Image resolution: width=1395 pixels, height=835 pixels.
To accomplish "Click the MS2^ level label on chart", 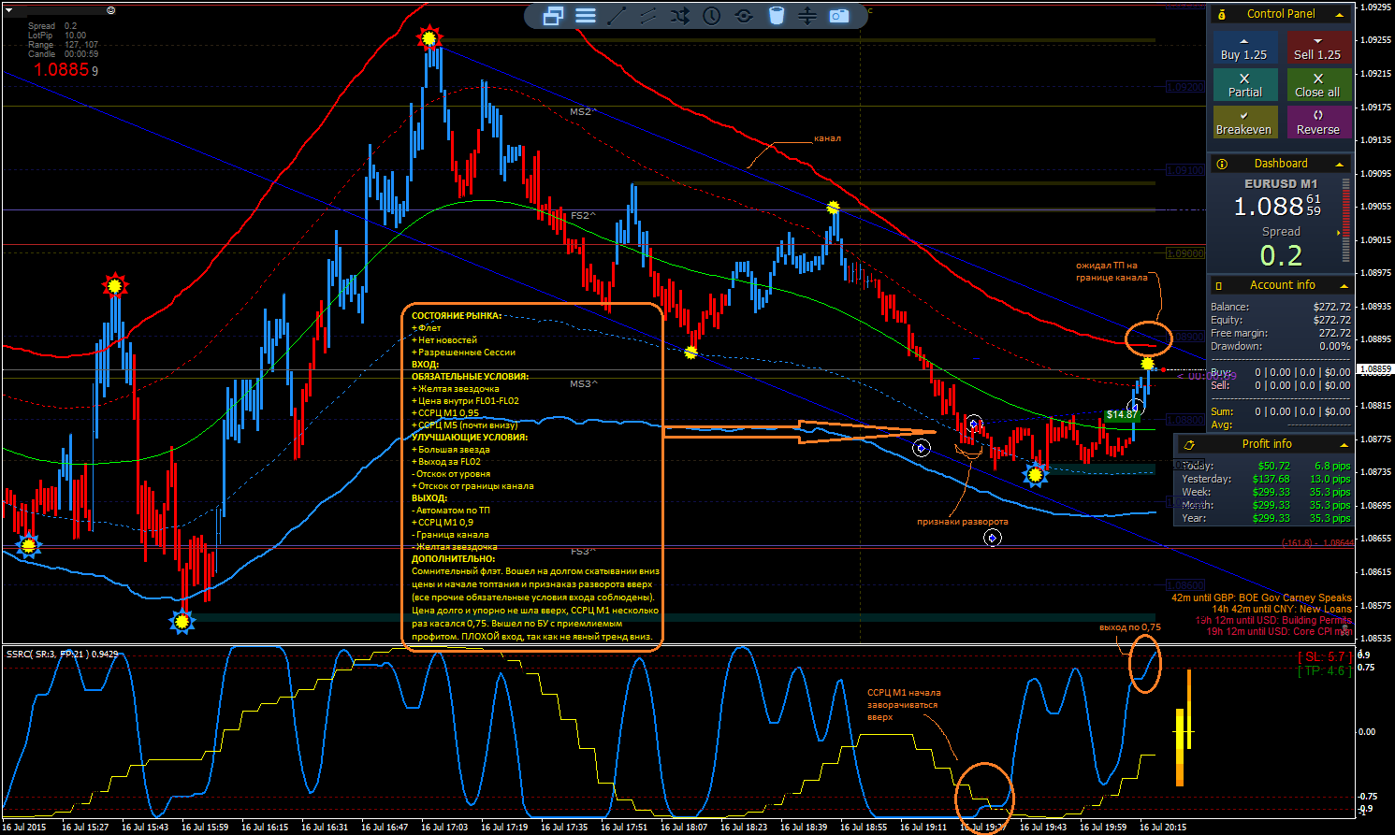I will click(583, 112).
